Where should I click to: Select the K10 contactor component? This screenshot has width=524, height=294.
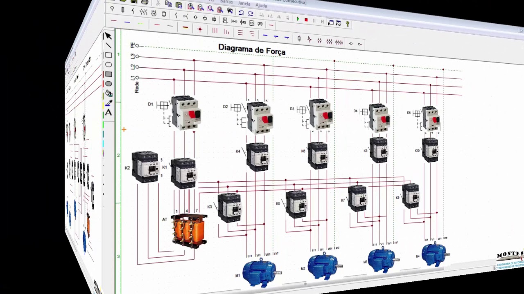click(430, 150)
